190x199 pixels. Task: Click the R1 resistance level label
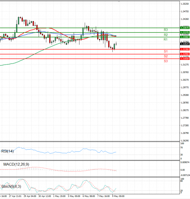(166, 40)
